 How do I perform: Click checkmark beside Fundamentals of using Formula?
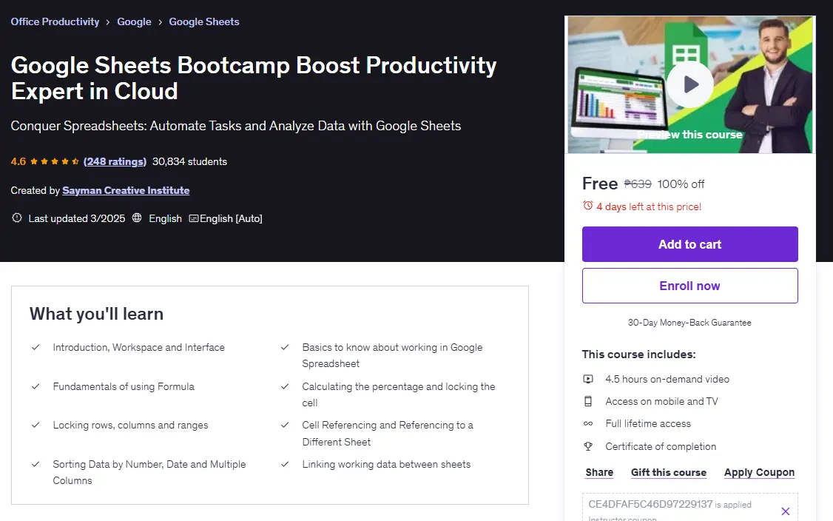(x=36, y=386)
